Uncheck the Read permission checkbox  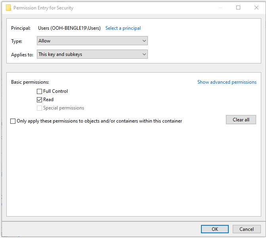click(39, 100)
